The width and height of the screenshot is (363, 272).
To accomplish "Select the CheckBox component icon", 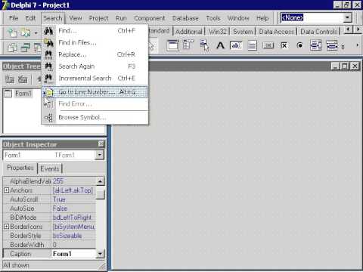I will (284, 45).
